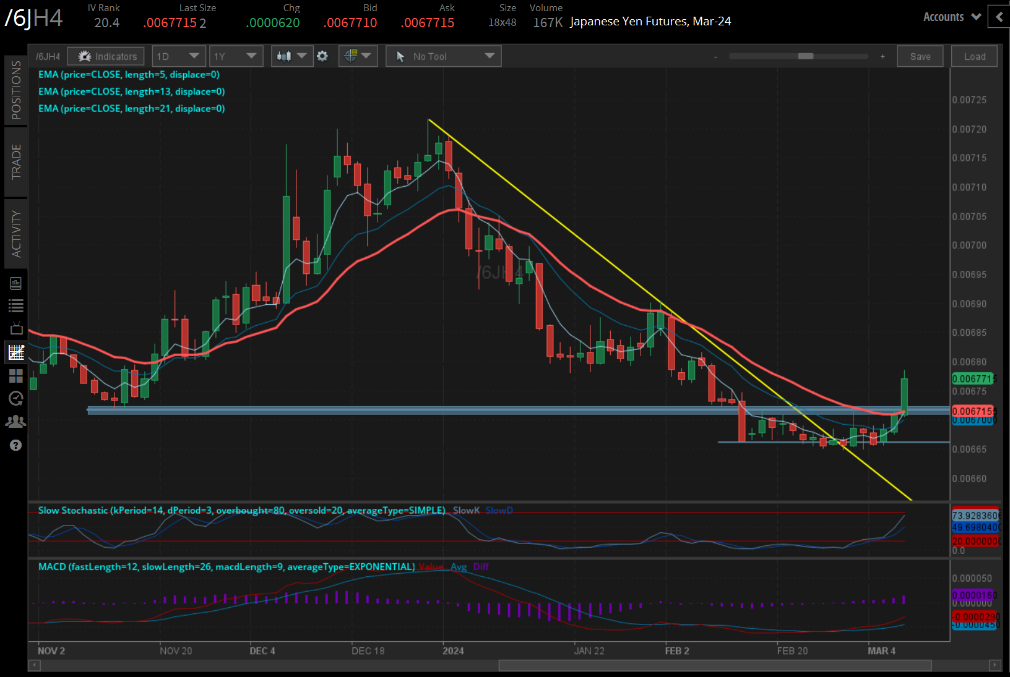Open the Trader TV sidebar icon

click(15, 328)
